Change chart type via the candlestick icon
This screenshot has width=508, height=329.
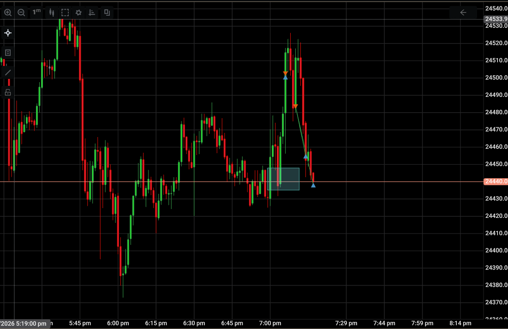point(52,12)
